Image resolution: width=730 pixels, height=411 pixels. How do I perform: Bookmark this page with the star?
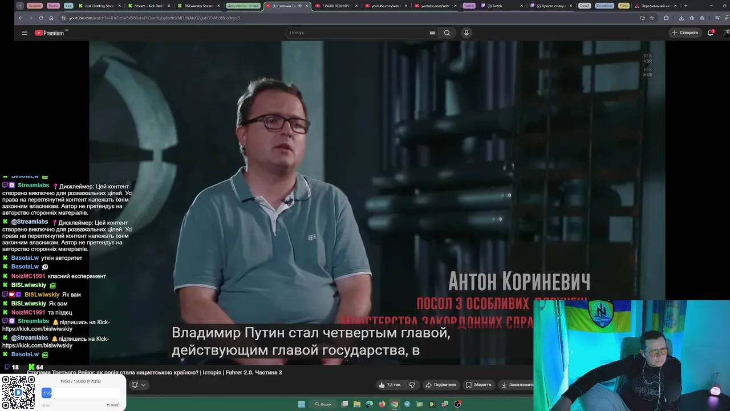(652, 18)
